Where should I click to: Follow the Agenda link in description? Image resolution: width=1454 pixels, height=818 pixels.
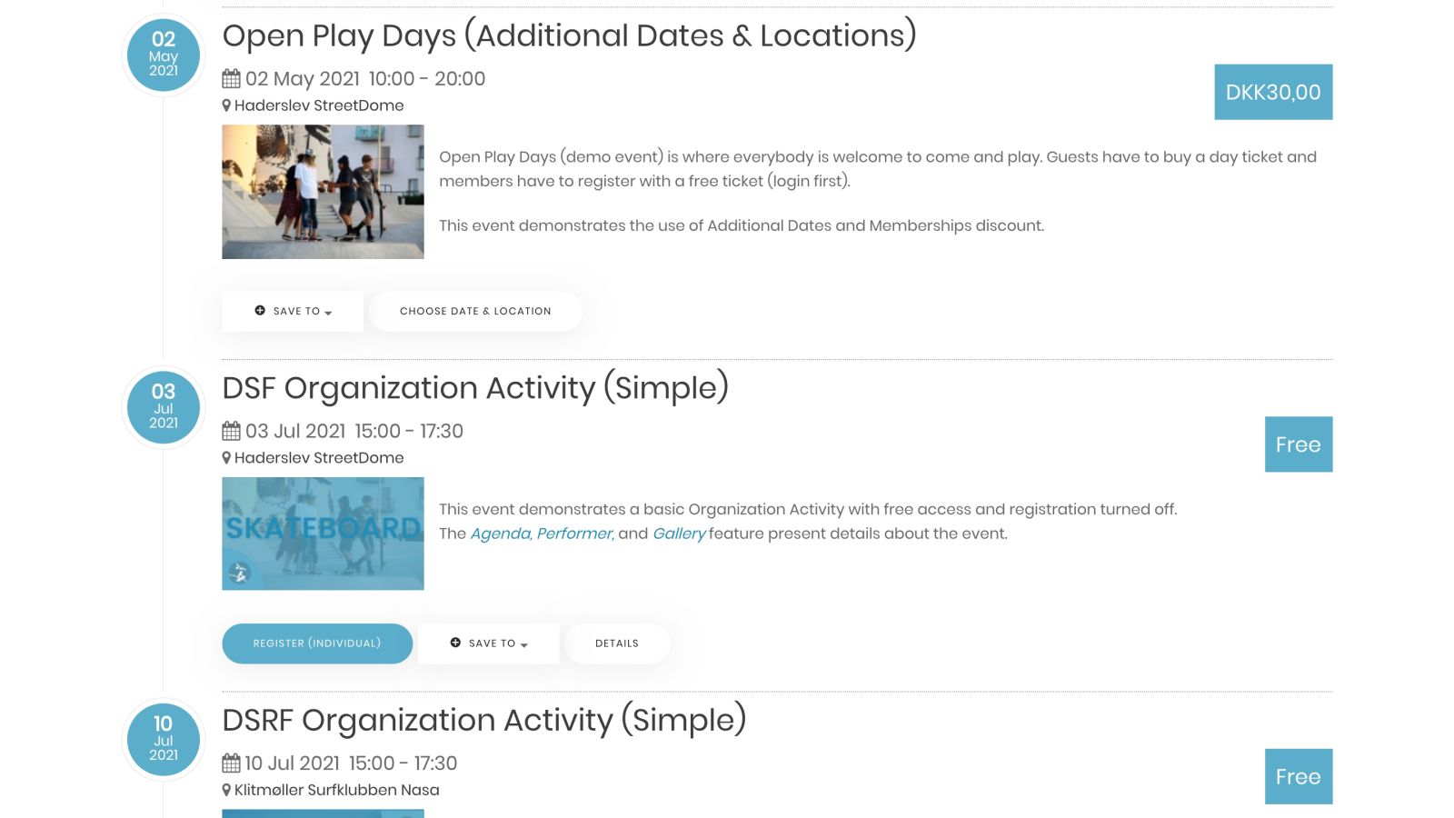pos(501,534)
